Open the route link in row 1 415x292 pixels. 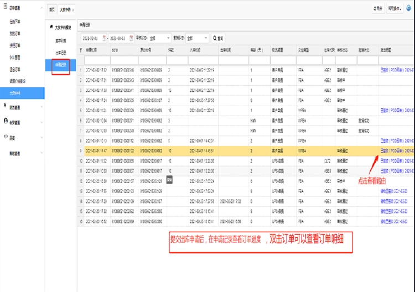[x=397, y=70]
